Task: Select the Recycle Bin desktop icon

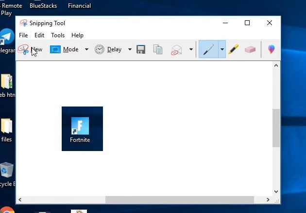Action: point(7,174)
